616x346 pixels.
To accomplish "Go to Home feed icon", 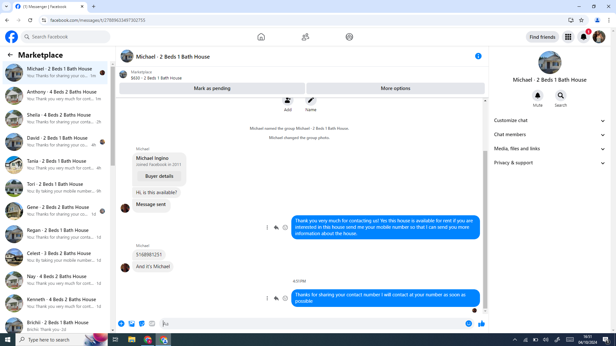I will click(x=261, y=37).
